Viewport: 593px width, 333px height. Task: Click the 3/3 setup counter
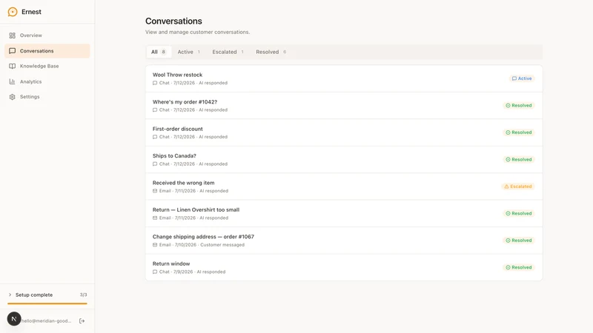pos(83,295)
